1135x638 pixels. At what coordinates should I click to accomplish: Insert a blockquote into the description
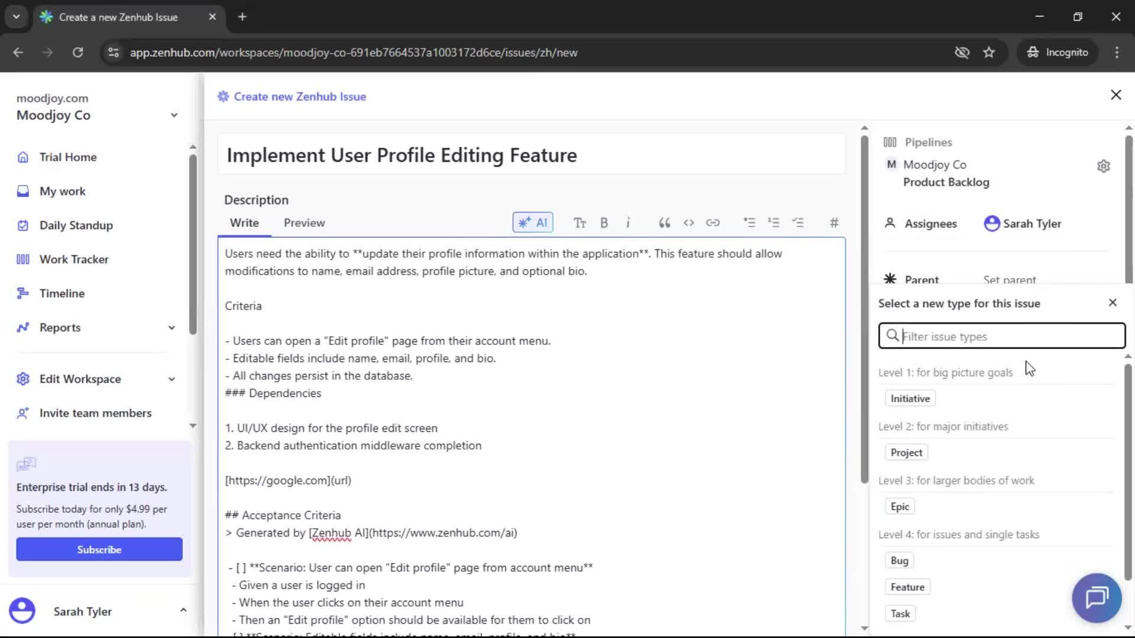(x=664, y=223)
